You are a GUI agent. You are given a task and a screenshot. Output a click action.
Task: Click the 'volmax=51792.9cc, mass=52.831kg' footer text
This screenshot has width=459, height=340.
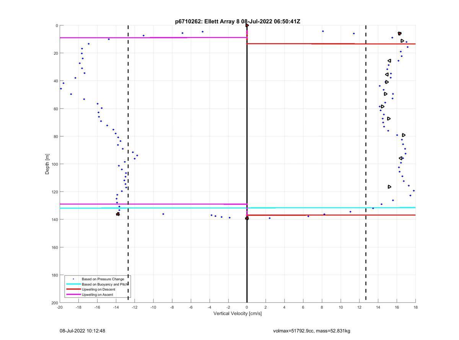click(x=312, y=330)
